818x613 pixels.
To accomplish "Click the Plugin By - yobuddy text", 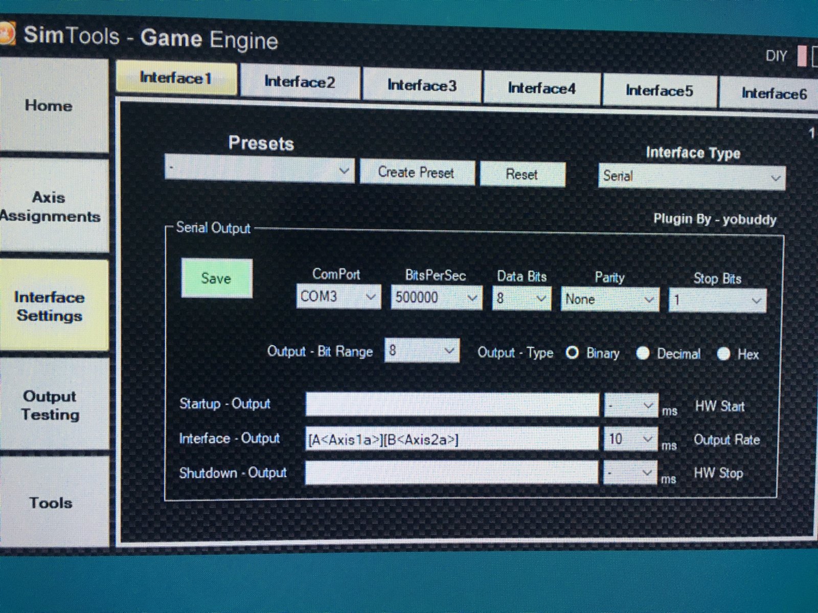I will point(715,220).
